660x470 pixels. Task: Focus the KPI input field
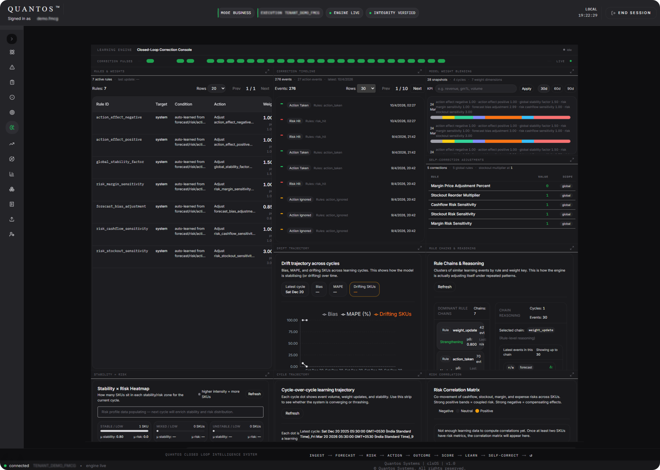(476, 89)
